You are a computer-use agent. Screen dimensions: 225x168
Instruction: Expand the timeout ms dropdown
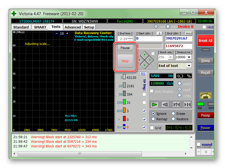[x=189, y=57]
